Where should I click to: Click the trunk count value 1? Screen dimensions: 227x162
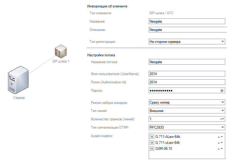pyautogui.click(x=151, y=119)
